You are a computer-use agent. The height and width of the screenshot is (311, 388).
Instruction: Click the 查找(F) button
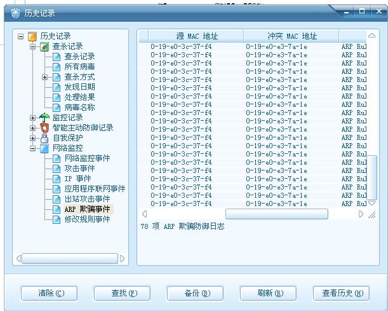[x=122, y=293]
